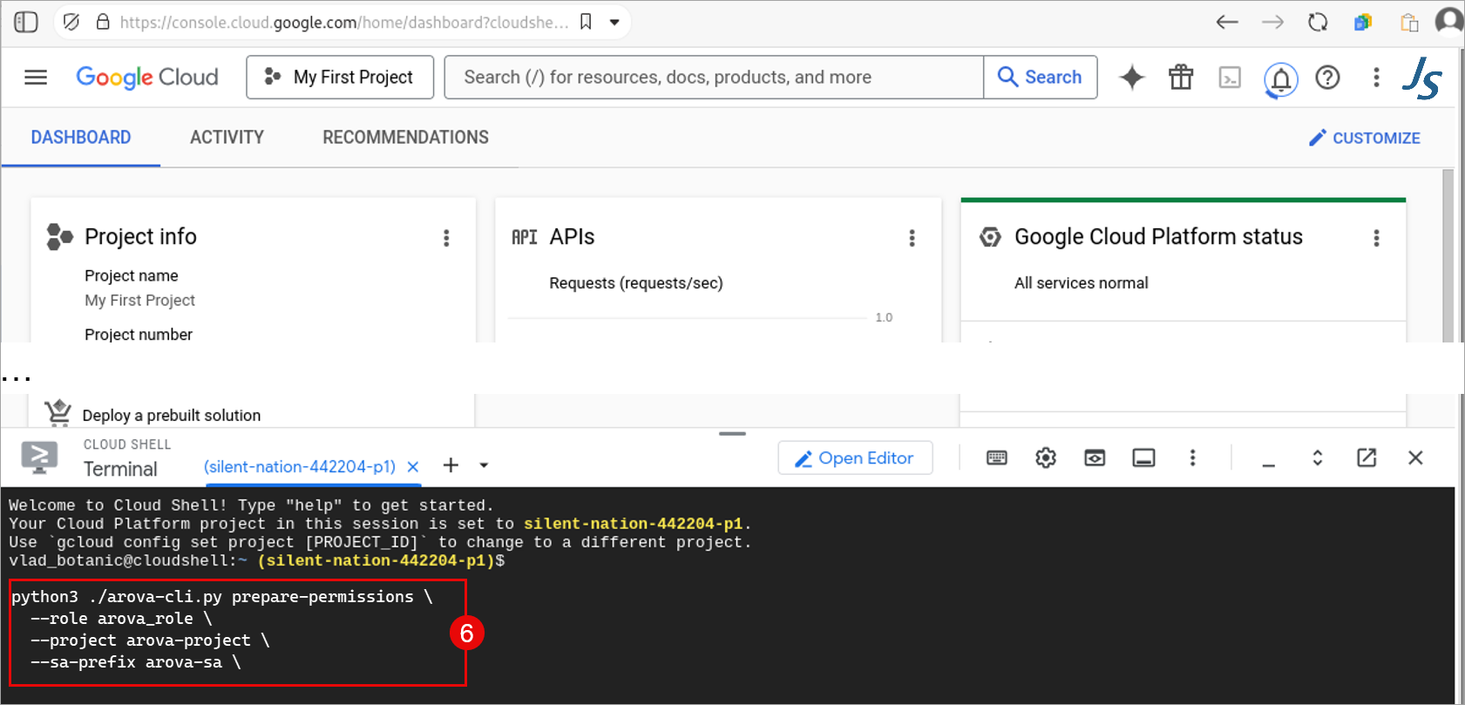Open the free trial gift icon
The height and width of the screenshot is (705, 1465).
[x=1181, y=78]
